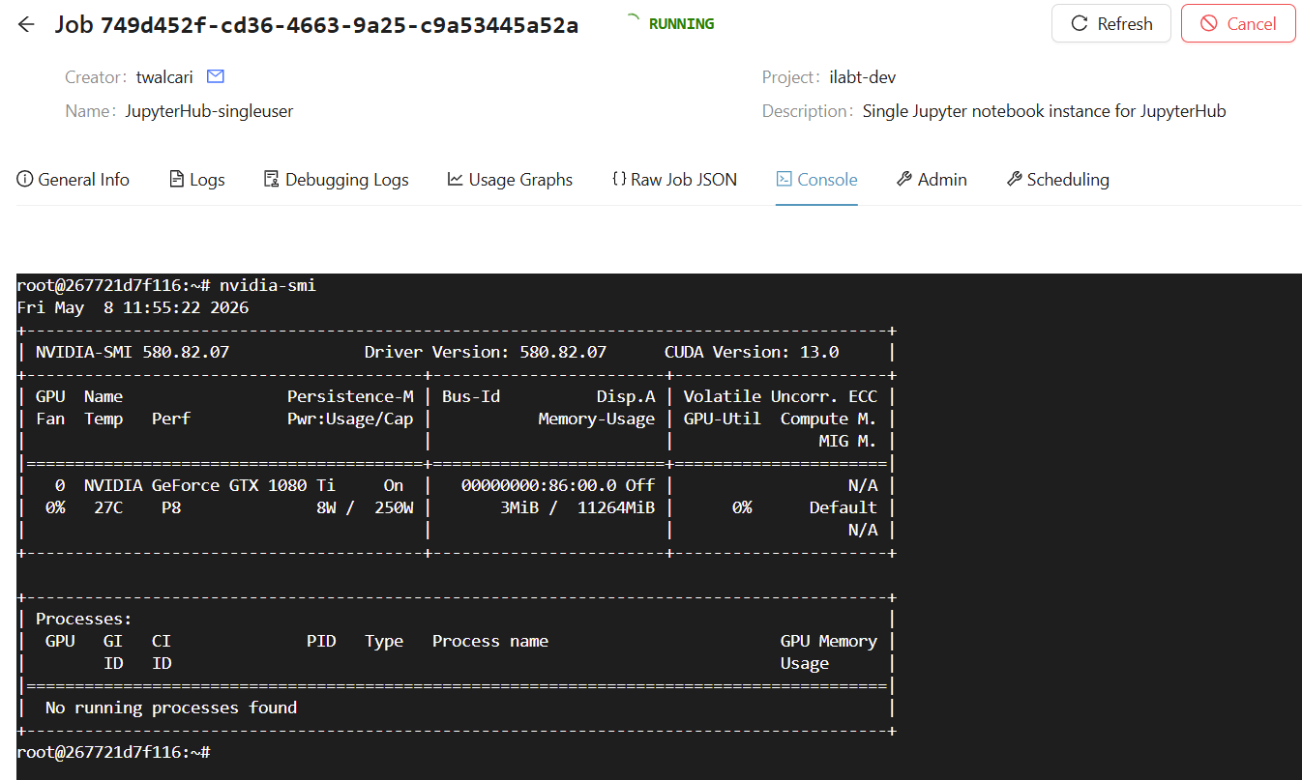
Task: Click the Processes: header in terminal
Action: [84, 619]
